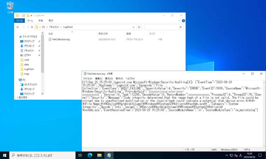Open Quick Access in navigation pane
Image resolution: width=266 pixels, height=159 pixels.
(28, 36)
